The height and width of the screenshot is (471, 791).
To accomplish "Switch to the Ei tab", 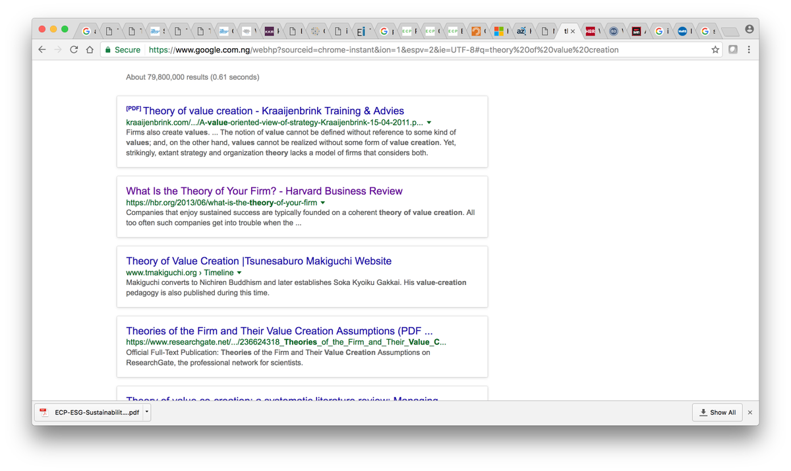I will (361, 31).
